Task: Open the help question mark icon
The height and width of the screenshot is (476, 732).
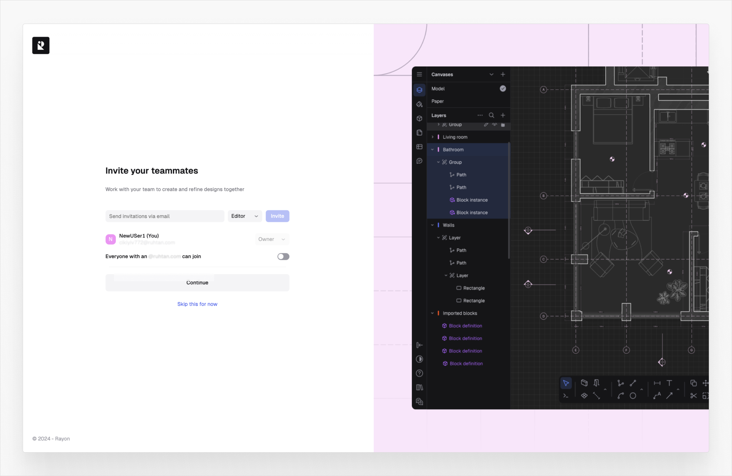Action: click(x=419, y=373)
